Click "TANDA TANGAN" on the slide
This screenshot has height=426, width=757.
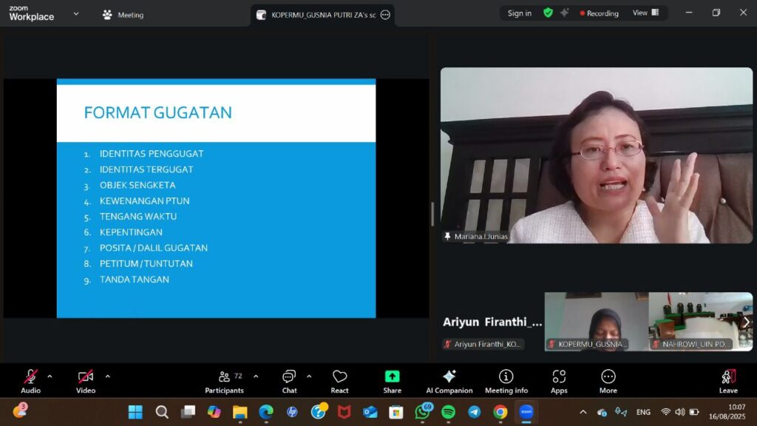click(135, 279)
